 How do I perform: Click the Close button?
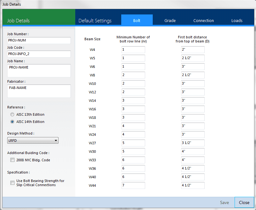244,202
